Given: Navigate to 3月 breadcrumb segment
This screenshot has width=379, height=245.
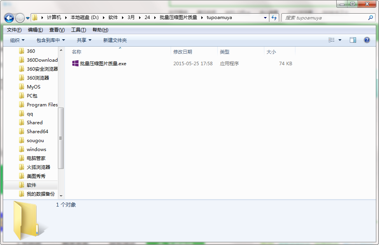Looking at the screenshot, I should (x=131, y=17).
